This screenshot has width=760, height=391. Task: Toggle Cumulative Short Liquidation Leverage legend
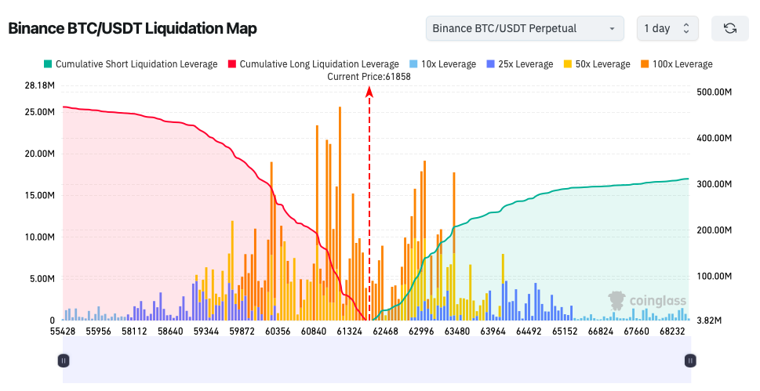(130, 64)
